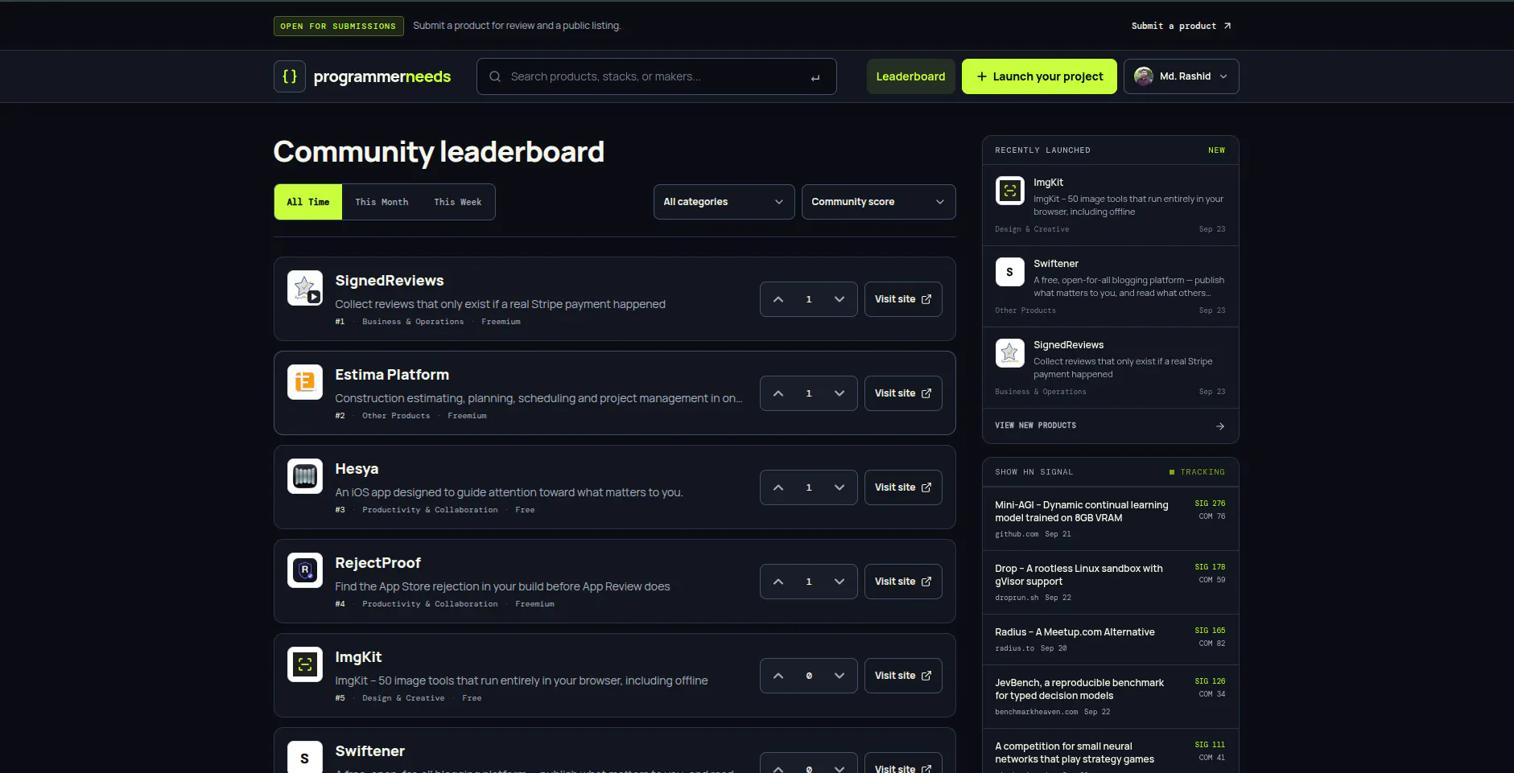Click ImgKit icon in Recently Launched
The image size is (1514, 773).
click(x=1010, y=191)
